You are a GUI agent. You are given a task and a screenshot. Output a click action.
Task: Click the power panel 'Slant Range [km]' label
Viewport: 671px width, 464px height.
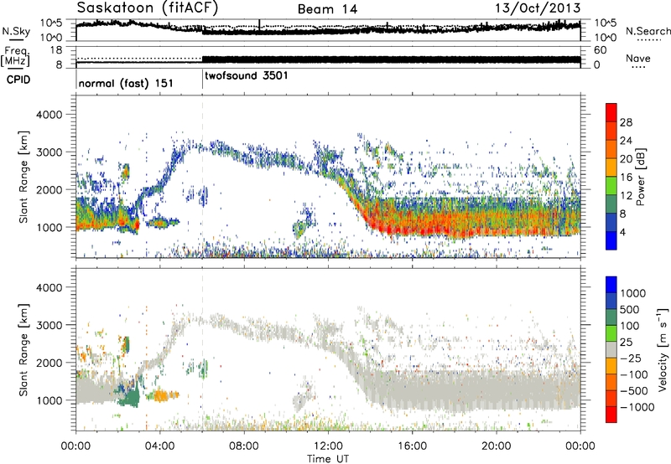[24, 177]
